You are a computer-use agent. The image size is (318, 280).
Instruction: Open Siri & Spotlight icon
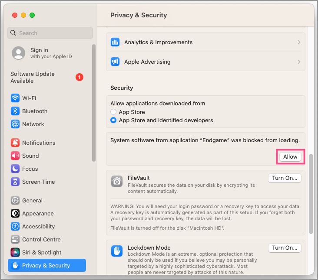15,252
